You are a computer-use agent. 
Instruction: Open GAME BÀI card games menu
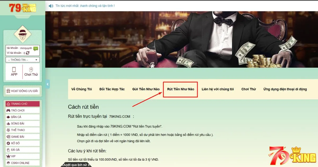tap(23, 137)
